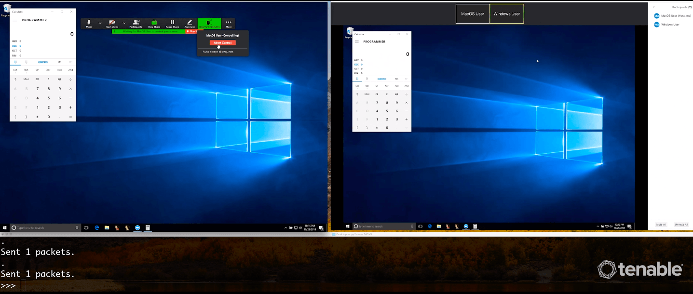Select the Annotate tool
The width and height of the screenshot is (693, 294).
[x=190, y=23]
